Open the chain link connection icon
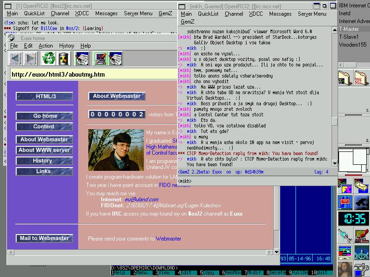Image resolution: width=370 pixels, height=277 pixels. coord(345,235)
